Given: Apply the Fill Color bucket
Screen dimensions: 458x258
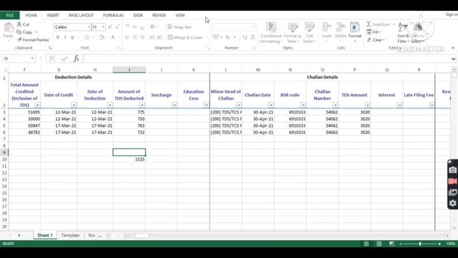Looking at the screenshot, I should pyautogui.click(x=102, y=37).
